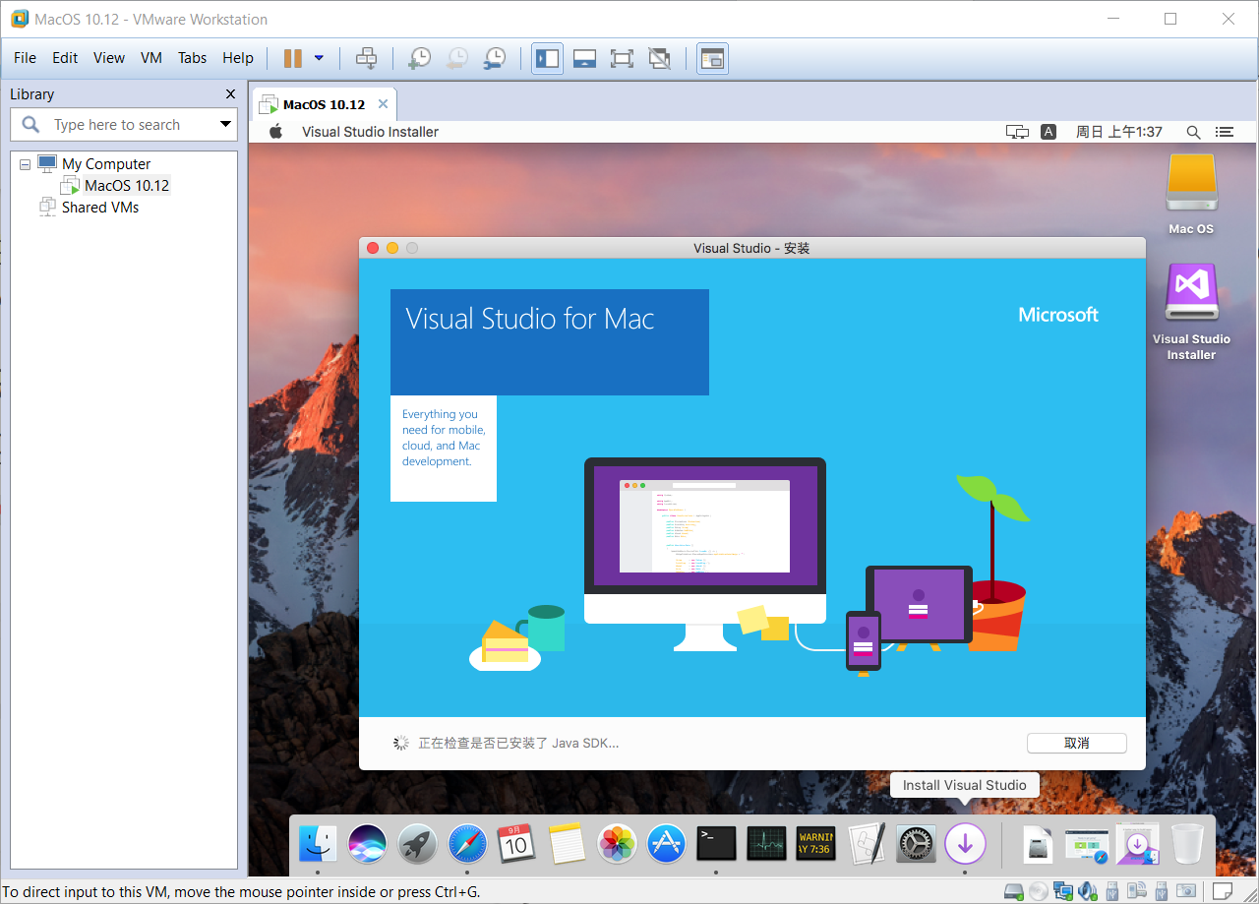Open the message log icon in status bar
This screenshot has width=1259, height=904.
coord(1221,891)
